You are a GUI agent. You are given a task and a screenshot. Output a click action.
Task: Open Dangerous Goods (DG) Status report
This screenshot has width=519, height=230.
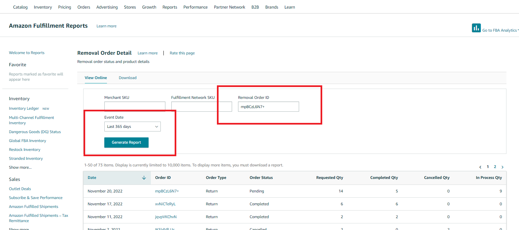click(x=35, y=132)
